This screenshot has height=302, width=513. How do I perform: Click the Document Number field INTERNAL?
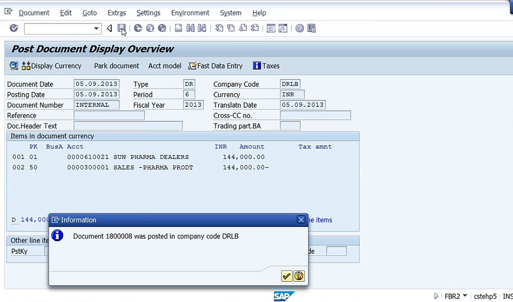pyautogui.click(x=97, y=105)
